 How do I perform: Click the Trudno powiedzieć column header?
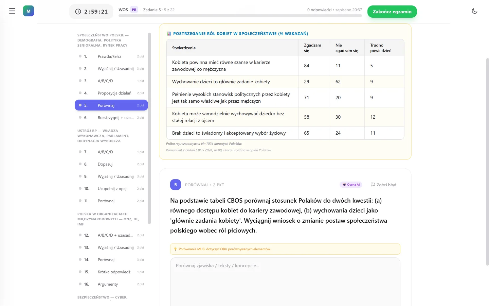point(384,48)
